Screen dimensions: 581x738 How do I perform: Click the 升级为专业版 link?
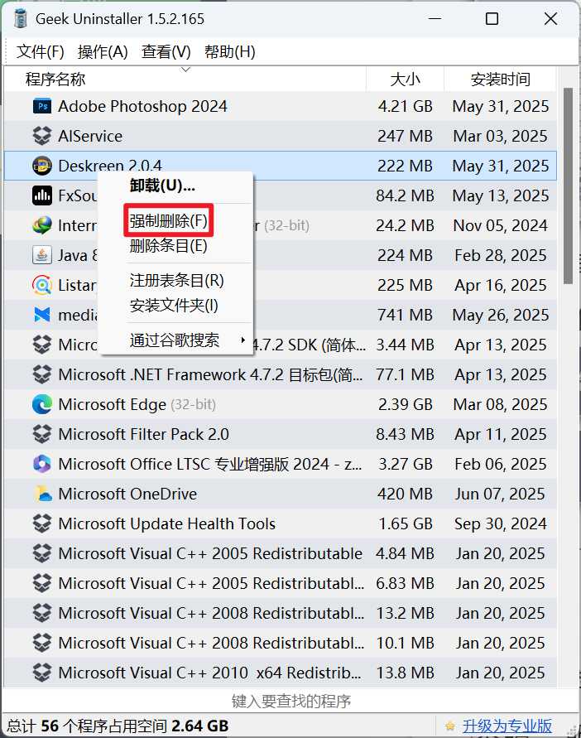click(507, 726)
